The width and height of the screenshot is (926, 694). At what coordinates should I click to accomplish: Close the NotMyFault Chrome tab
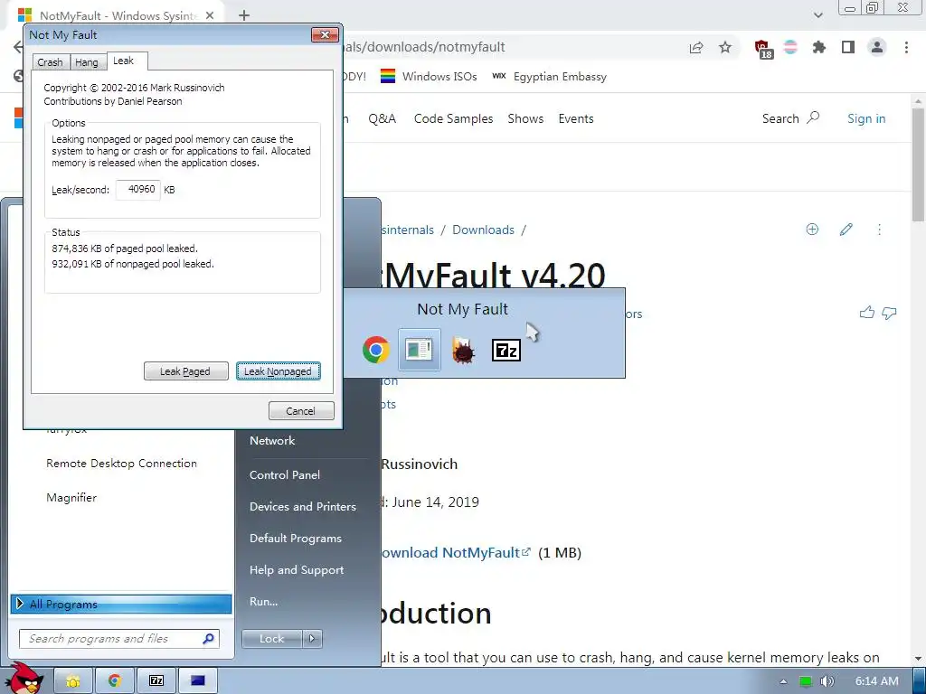point(210,16)
